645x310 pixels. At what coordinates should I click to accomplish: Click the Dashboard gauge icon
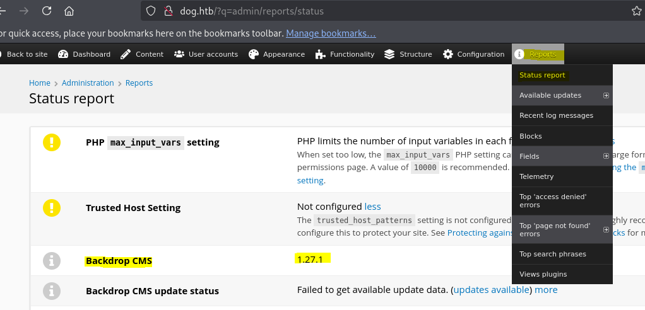63,54
